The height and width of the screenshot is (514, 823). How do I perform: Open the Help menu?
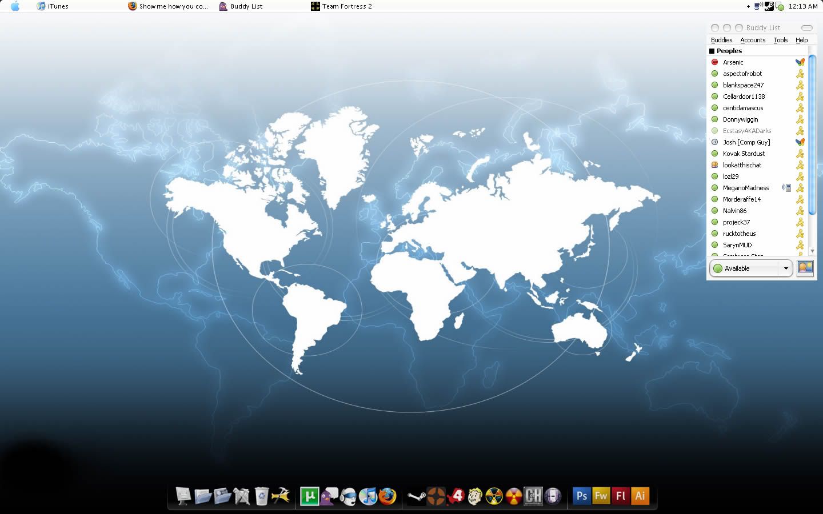click(802, 40)
